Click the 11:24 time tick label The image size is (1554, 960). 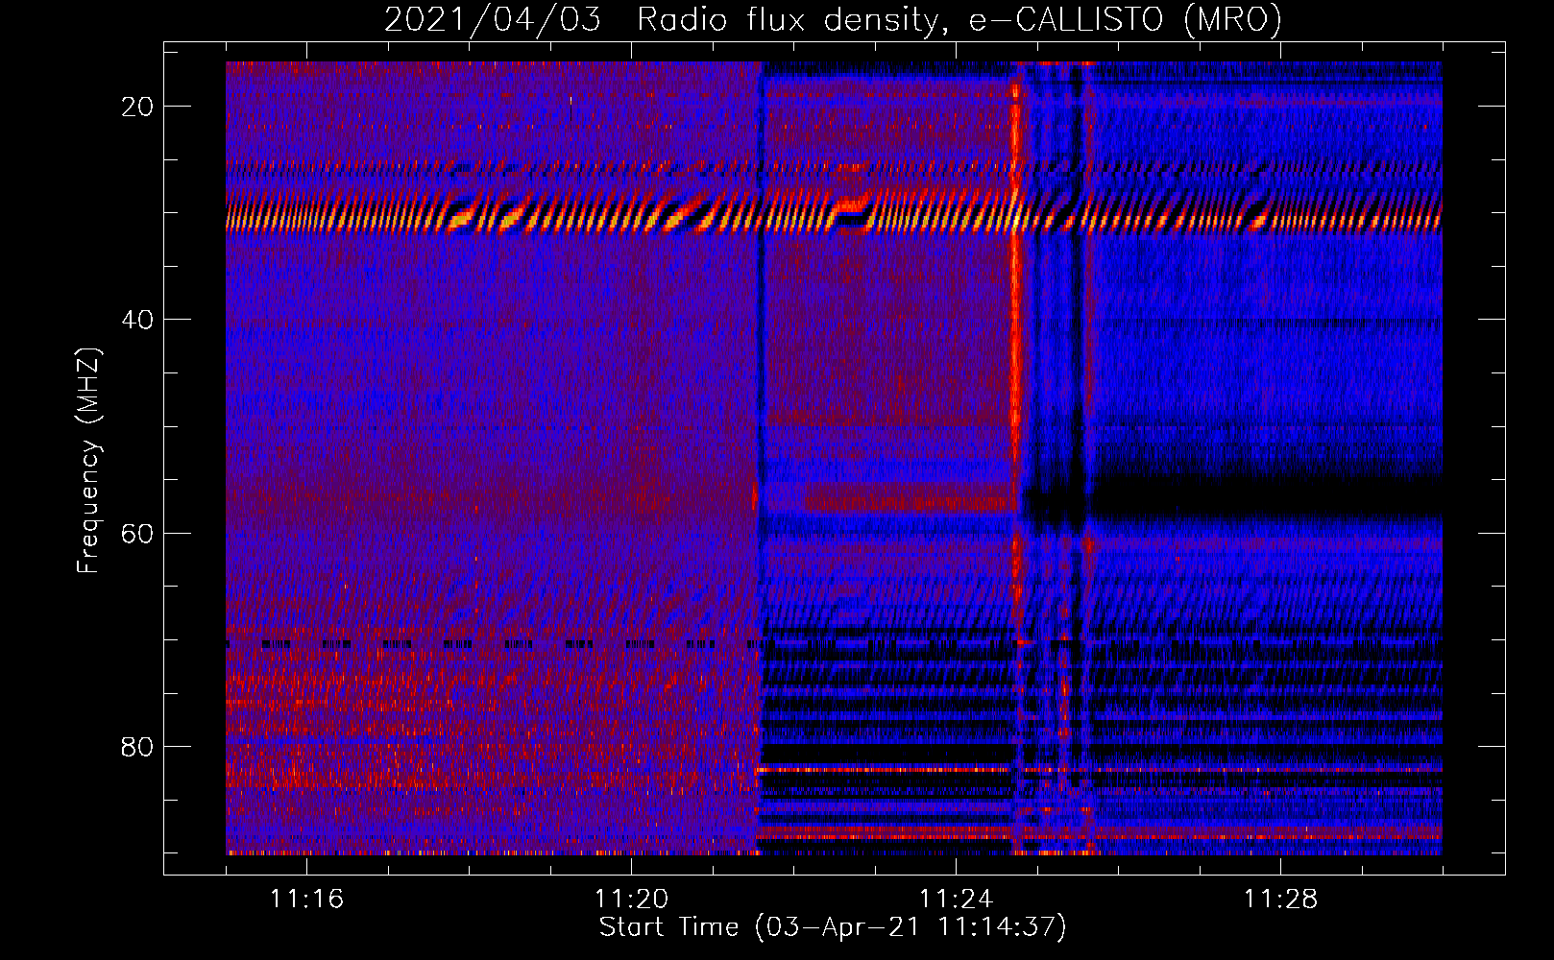pos(956,899)
